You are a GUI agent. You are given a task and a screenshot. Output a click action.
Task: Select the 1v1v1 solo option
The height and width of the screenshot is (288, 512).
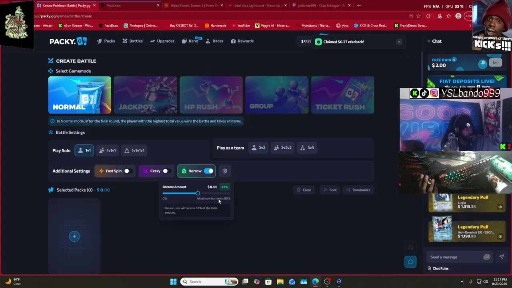click(x=107, y=150)
